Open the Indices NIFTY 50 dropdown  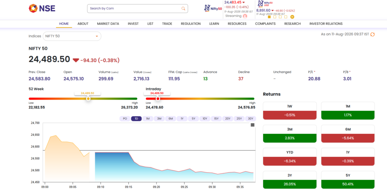[x=72, y=36]
